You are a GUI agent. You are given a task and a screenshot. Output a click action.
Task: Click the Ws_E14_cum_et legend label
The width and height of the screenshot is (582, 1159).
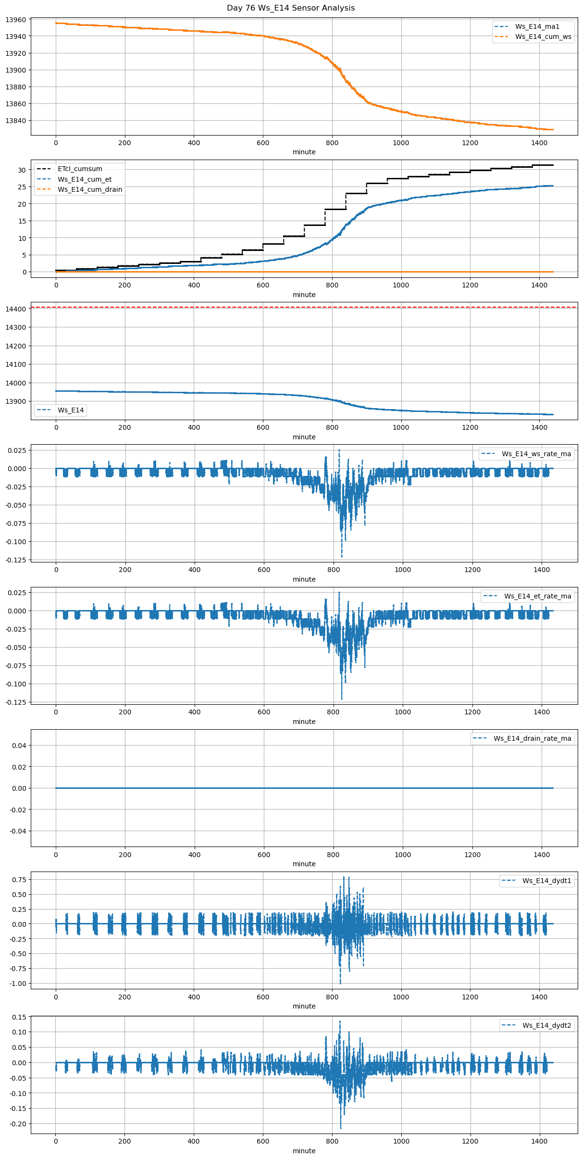click(x=85, y=179)
